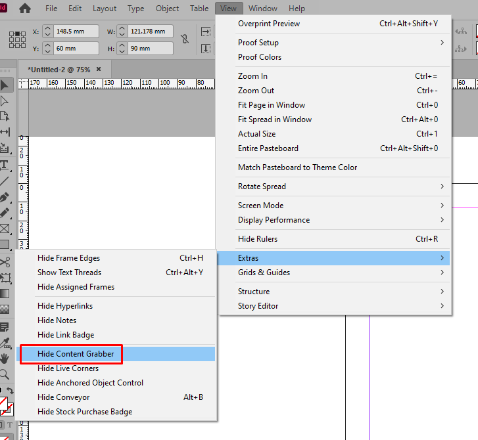Open the Layout menu

pos(105,9)
